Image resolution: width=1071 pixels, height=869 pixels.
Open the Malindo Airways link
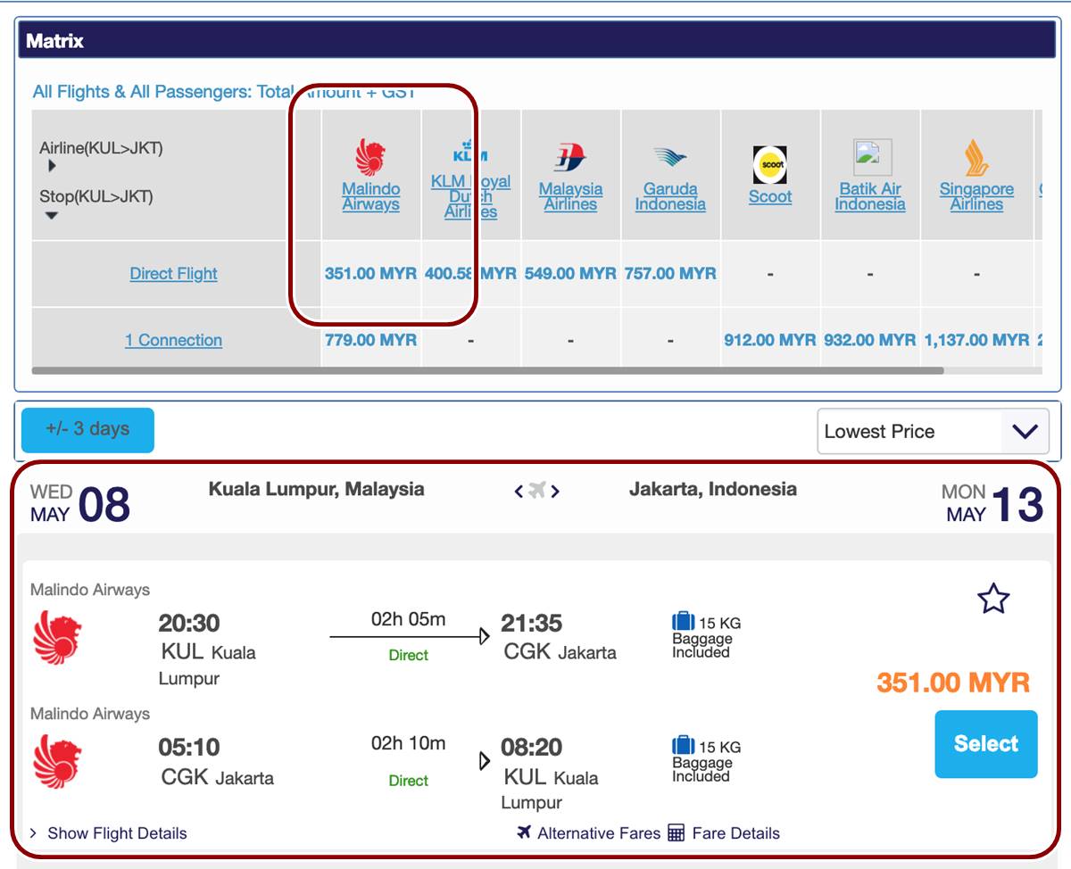pos(370,196)
